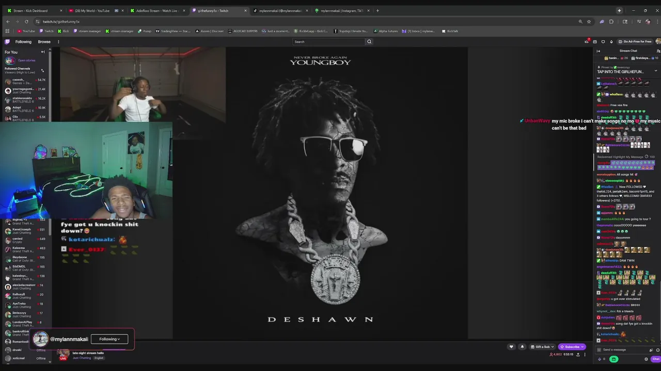Open the Twitch user avatar menu
This screenshot has width=661, height=371.
pos(658,42)
